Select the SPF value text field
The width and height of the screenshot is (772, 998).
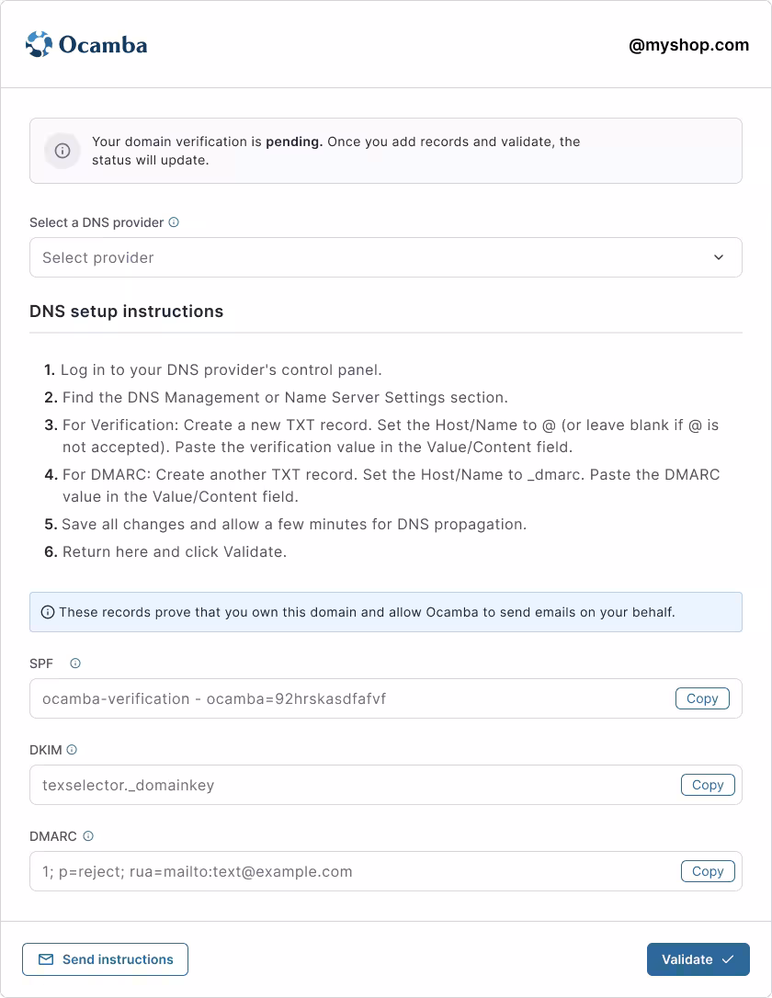(x=322, y=698)
